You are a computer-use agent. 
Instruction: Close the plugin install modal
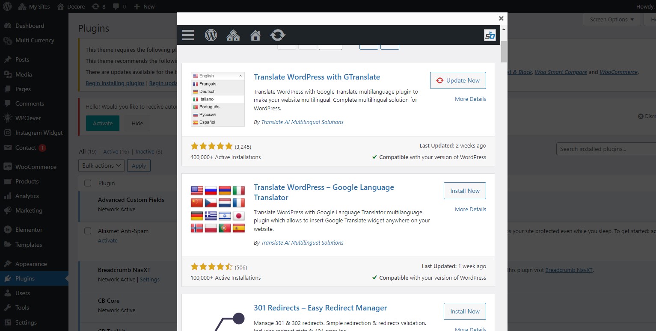click(x=501, y=18)
